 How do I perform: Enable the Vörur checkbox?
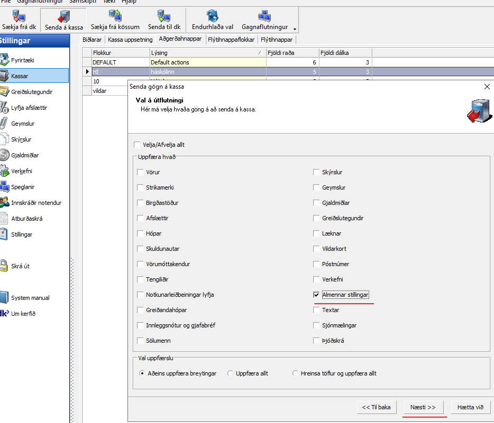pyautogui.click(x=140, y=172)
